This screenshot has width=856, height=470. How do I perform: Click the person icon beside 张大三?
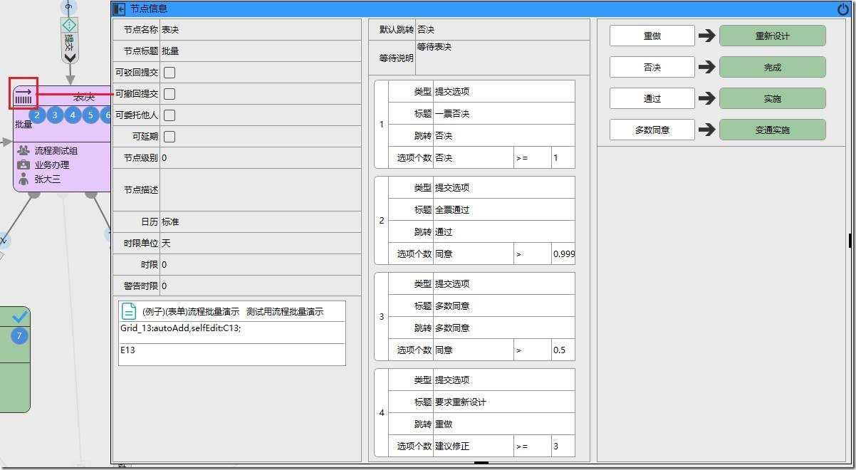[24, 179]
